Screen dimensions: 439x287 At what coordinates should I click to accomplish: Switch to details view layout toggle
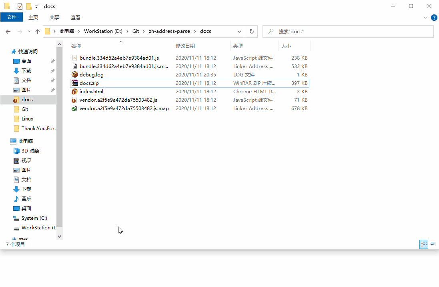pyautogui.click(x=424, y=244)
